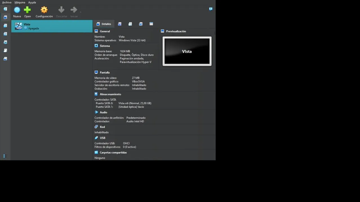Click the Sistema section chip icon
The width and height of the screenshot is (360, 202).
coord(96,46)
